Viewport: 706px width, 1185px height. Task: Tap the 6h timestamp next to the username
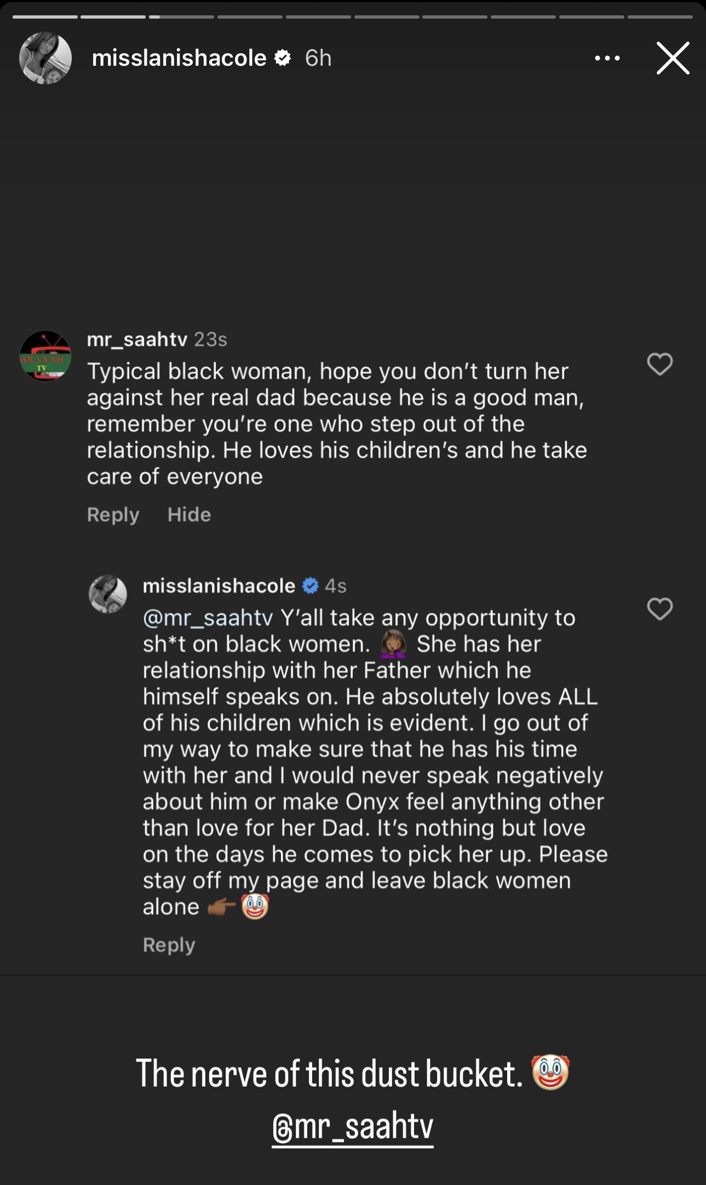318,58
